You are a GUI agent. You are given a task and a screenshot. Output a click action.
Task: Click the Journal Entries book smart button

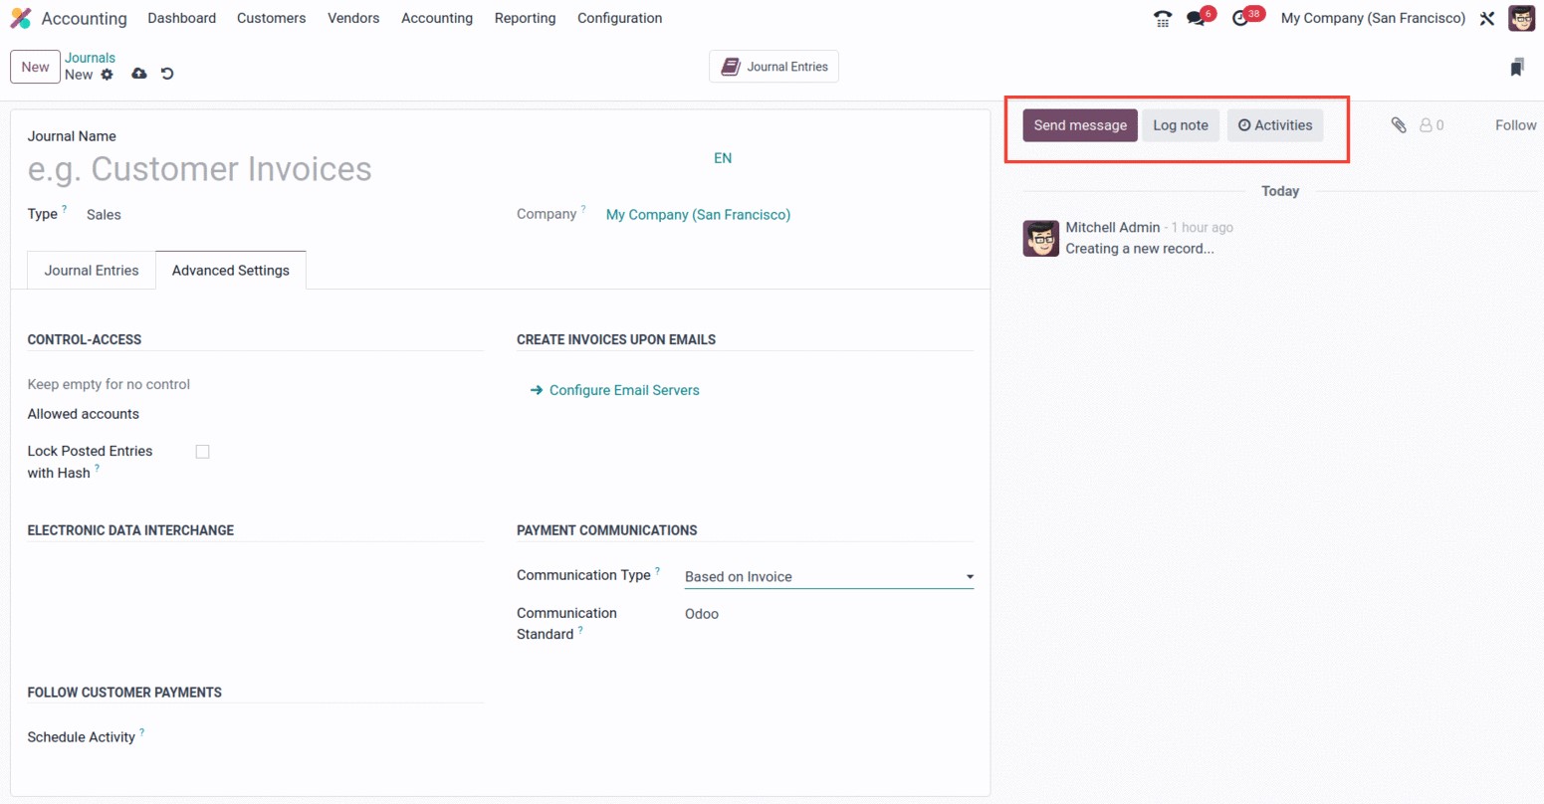(773, 67)
